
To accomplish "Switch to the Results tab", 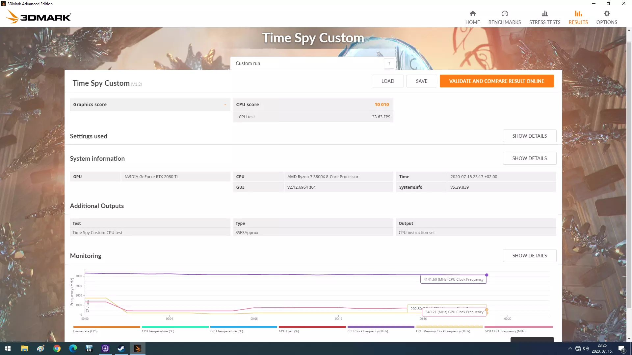I will [578, 17].
